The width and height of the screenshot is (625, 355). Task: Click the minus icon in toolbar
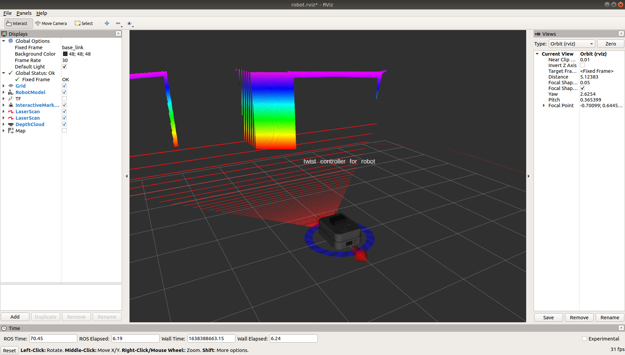[x=118, y=23]
